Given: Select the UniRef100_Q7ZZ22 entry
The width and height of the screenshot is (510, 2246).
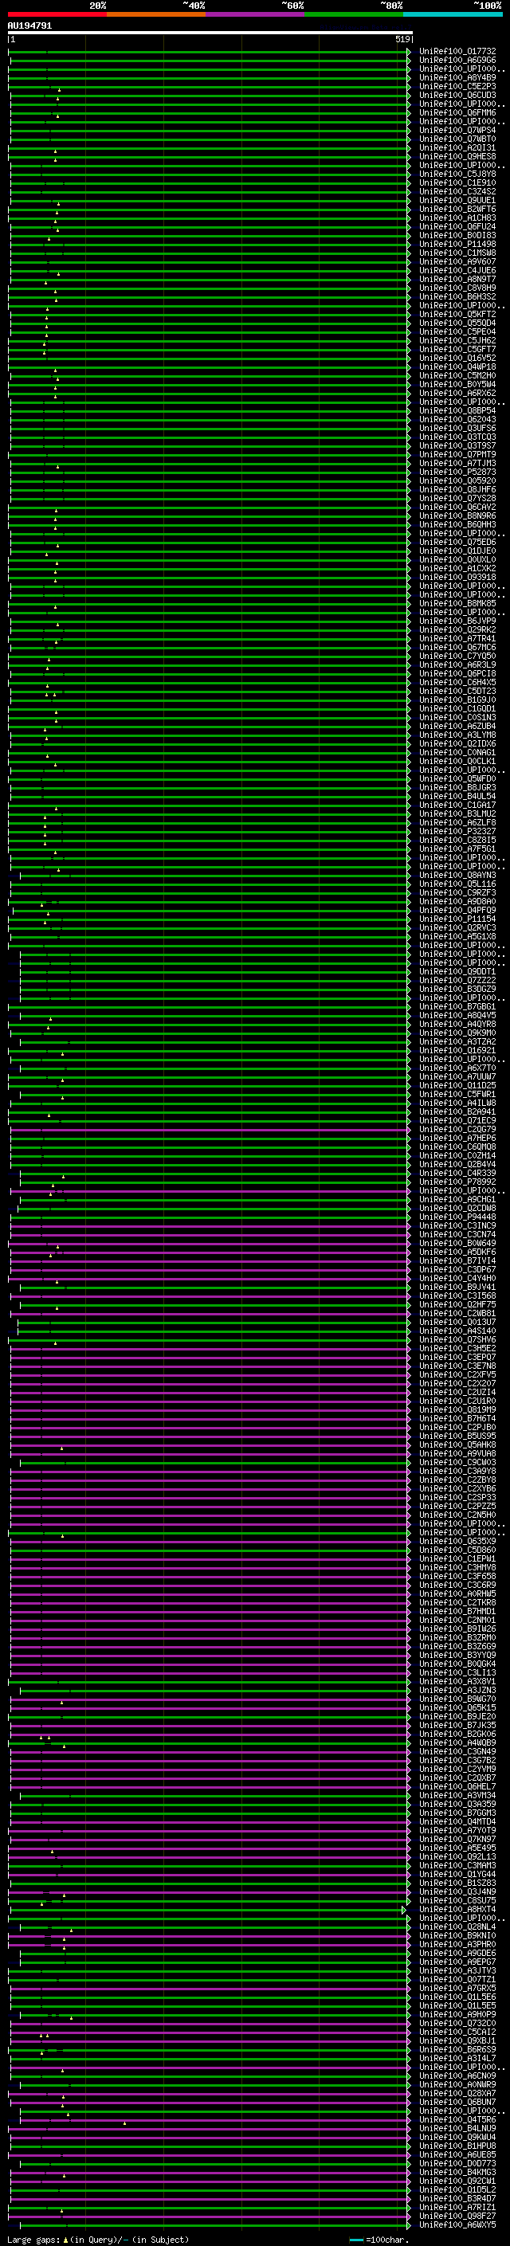Looking at the screenshot, I should coord(457,980).
